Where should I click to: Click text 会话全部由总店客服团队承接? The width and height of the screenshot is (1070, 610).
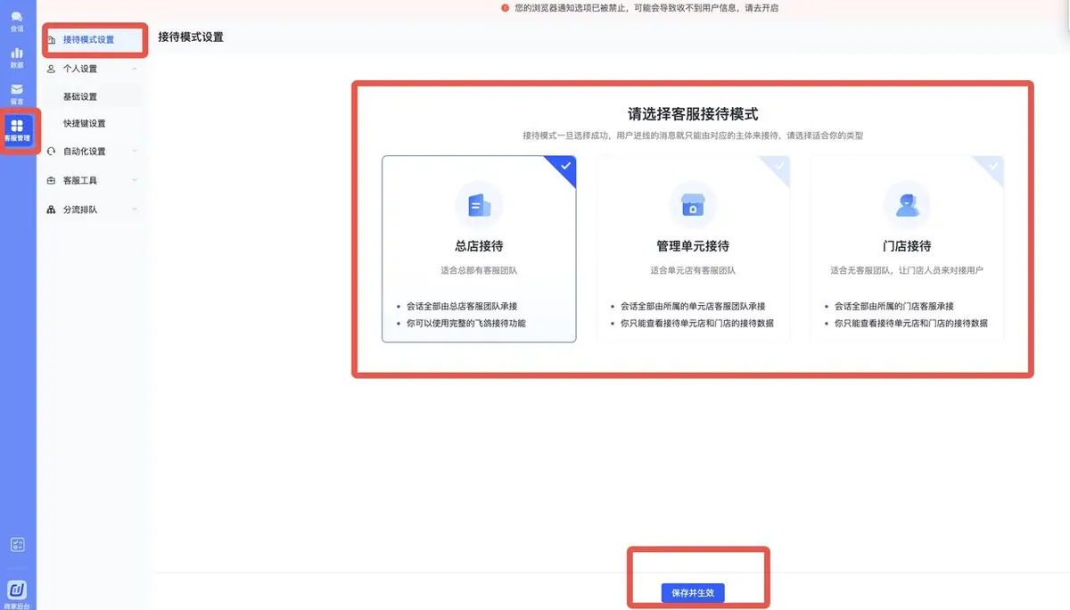pyautogui.click(x=461, y=306)
